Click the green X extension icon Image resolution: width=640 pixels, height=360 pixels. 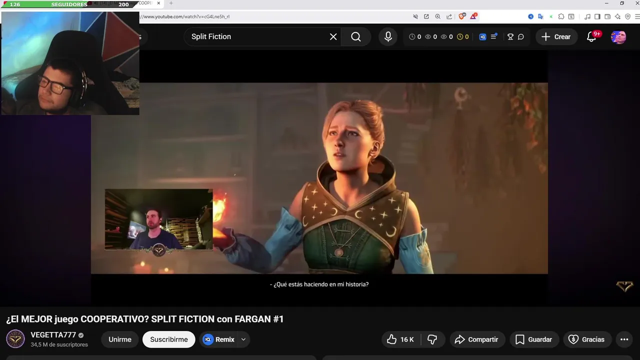point(551,16)
